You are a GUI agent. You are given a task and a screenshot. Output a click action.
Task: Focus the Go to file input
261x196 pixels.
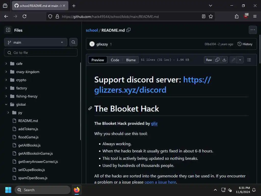coord(41,53)
